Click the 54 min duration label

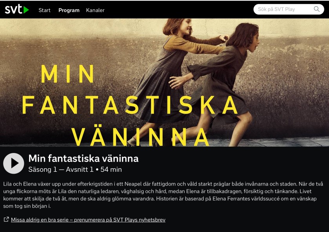pyautogui.click(x=111, y=169)
